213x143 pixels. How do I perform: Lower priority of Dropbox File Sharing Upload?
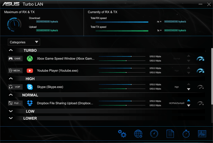[x=189, y=106]
